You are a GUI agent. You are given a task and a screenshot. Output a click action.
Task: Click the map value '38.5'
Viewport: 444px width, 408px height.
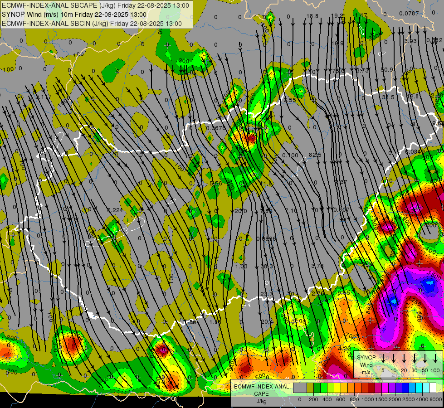point(388,97)
